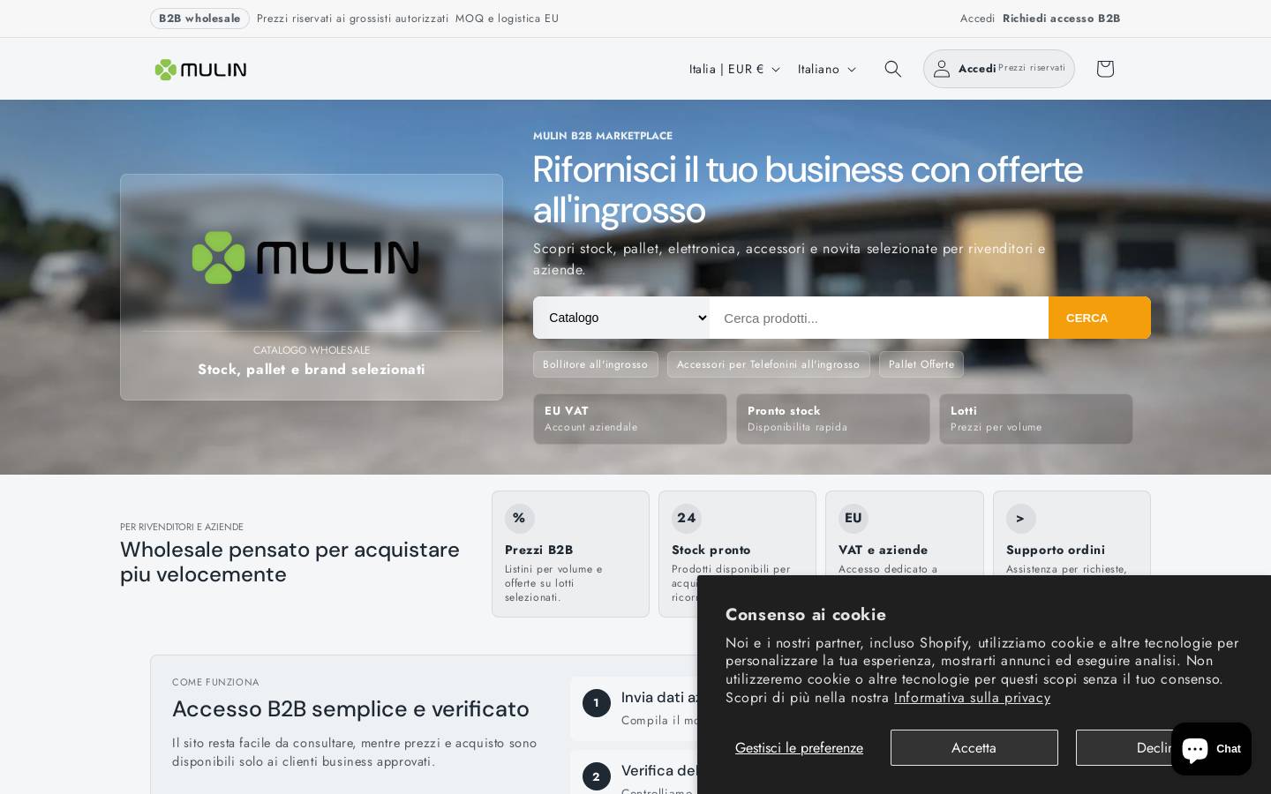Open the shopping cart icon
This screenshot has height=794, width=1271.
1105,69
